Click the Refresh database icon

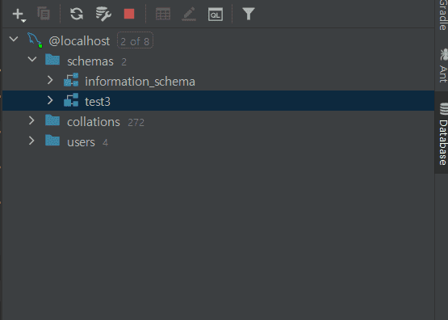(77, 14)
